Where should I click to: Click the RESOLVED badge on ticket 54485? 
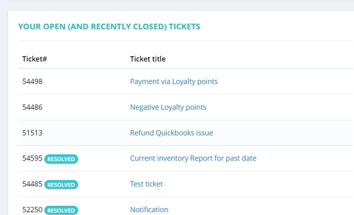(61, 185)
